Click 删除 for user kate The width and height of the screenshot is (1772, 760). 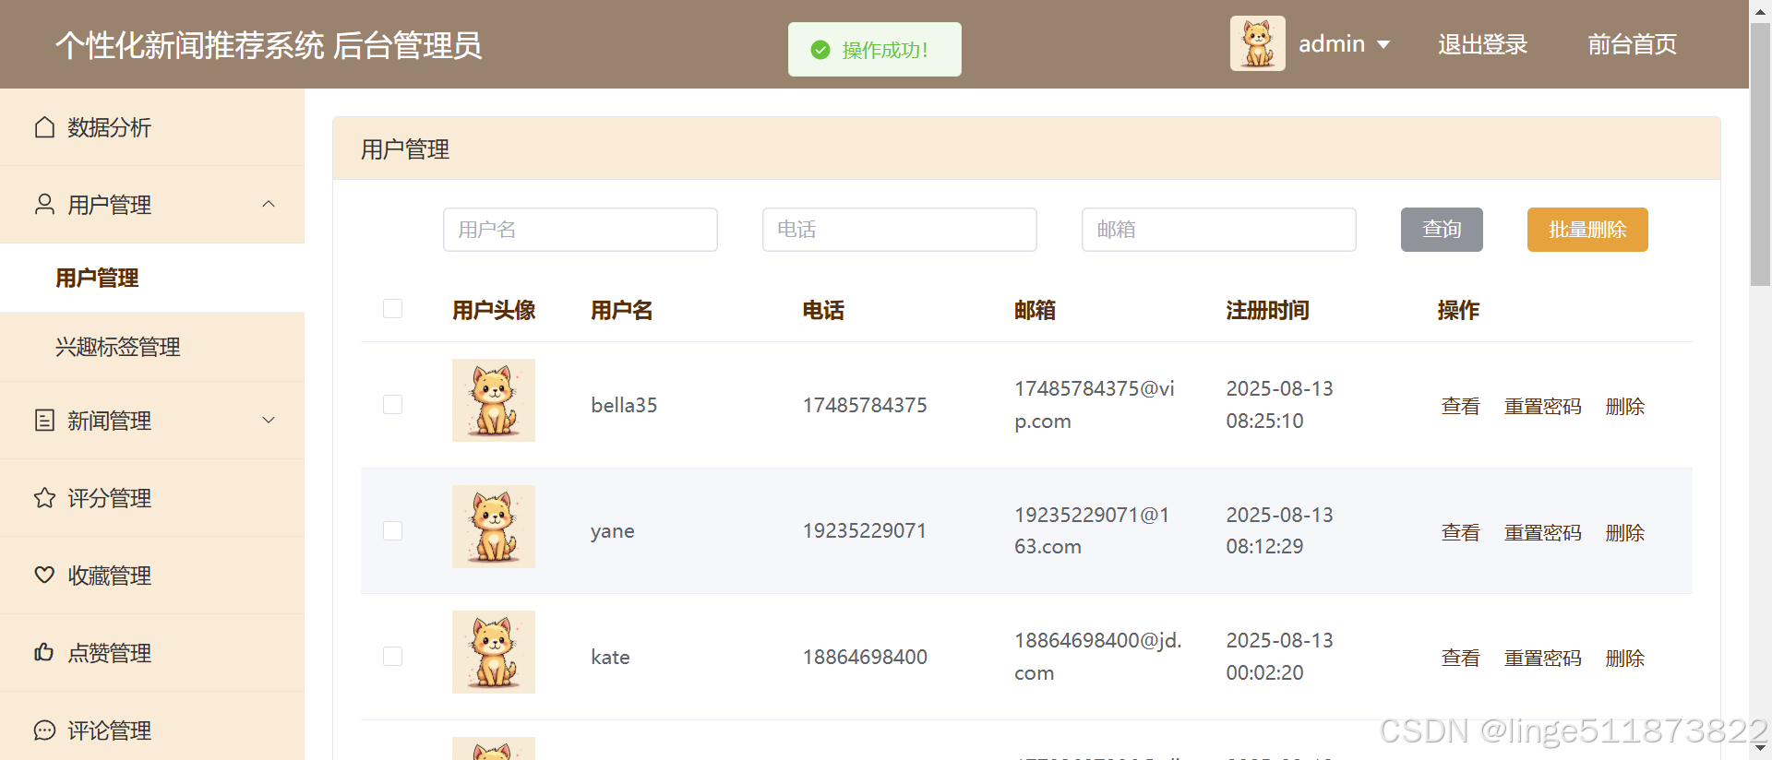click(x=1624, y=658)
